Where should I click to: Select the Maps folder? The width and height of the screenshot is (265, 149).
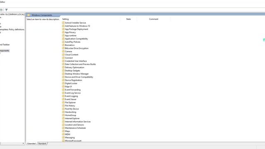click(x=66, y=131)
